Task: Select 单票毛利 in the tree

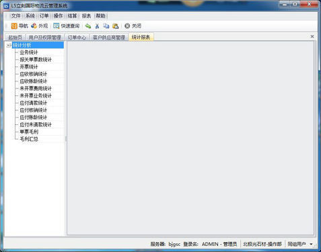Action: 29,132
